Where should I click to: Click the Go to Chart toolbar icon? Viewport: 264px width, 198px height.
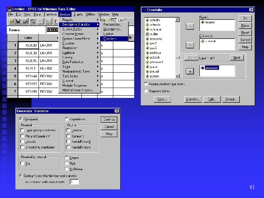(49, 21)
